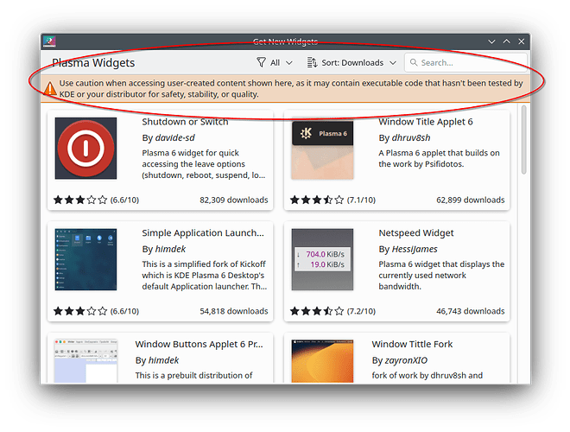Select the Window Title Applet 6 title
570x432 pixels.
point(426,122)
